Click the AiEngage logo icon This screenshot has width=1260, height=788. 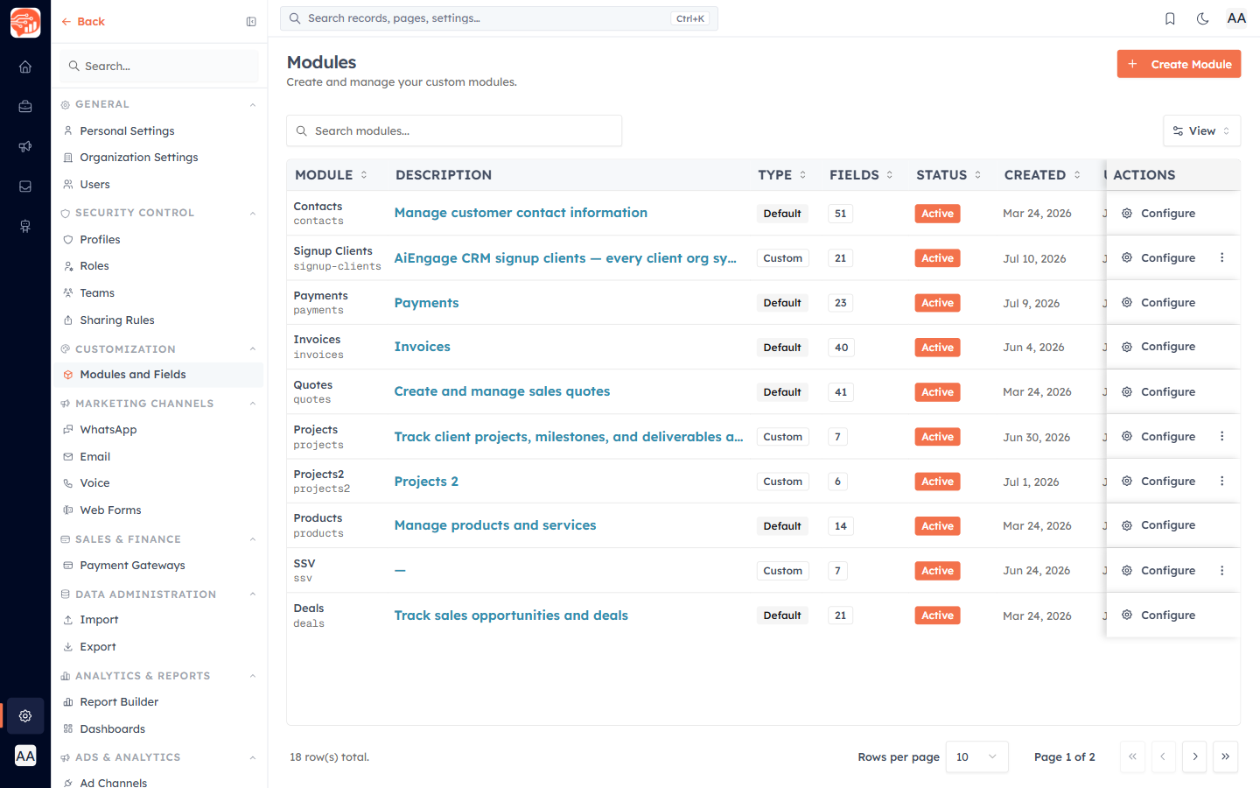(25, 22)
